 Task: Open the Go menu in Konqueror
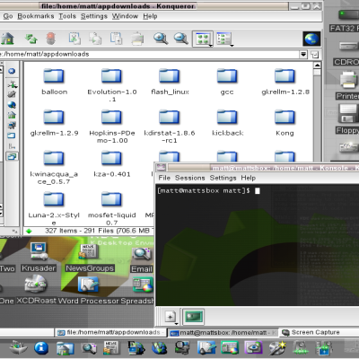point(8,16)
